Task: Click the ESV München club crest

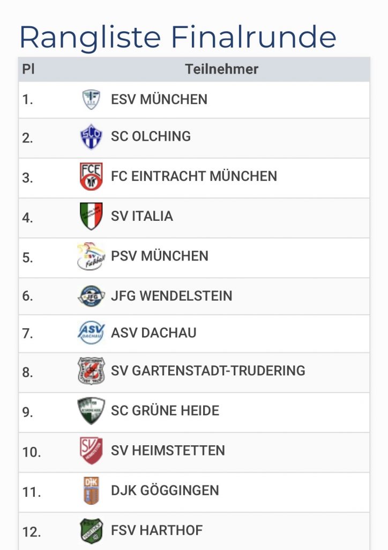Action: 91,99
